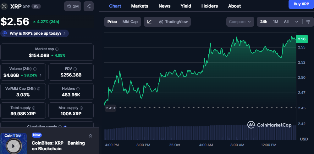Switch to TradingView candlestick chart
This screenshot has height=154, width=314.
click(174, 22)
